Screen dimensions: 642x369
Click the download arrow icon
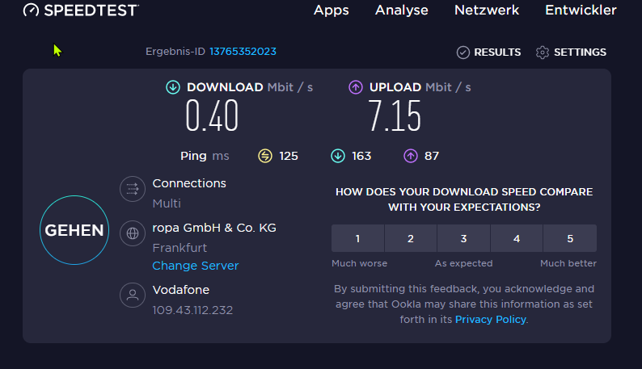[x=173, y=87]
